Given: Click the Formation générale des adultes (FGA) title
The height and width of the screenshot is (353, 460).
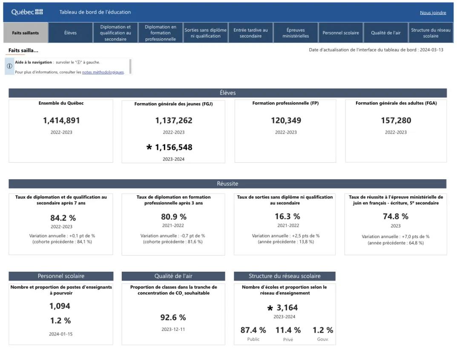Looking at the screenshot, I should pyautogui.click(x=396, y=103).
